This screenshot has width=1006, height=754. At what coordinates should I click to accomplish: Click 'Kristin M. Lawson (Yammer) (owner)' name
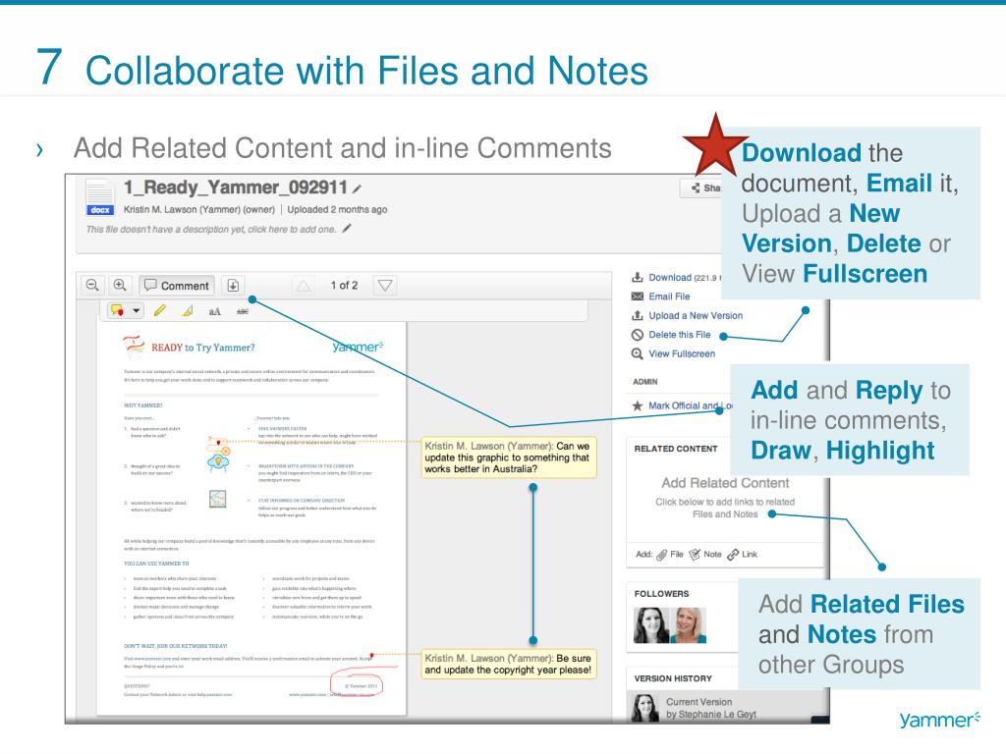coord(198,210)
